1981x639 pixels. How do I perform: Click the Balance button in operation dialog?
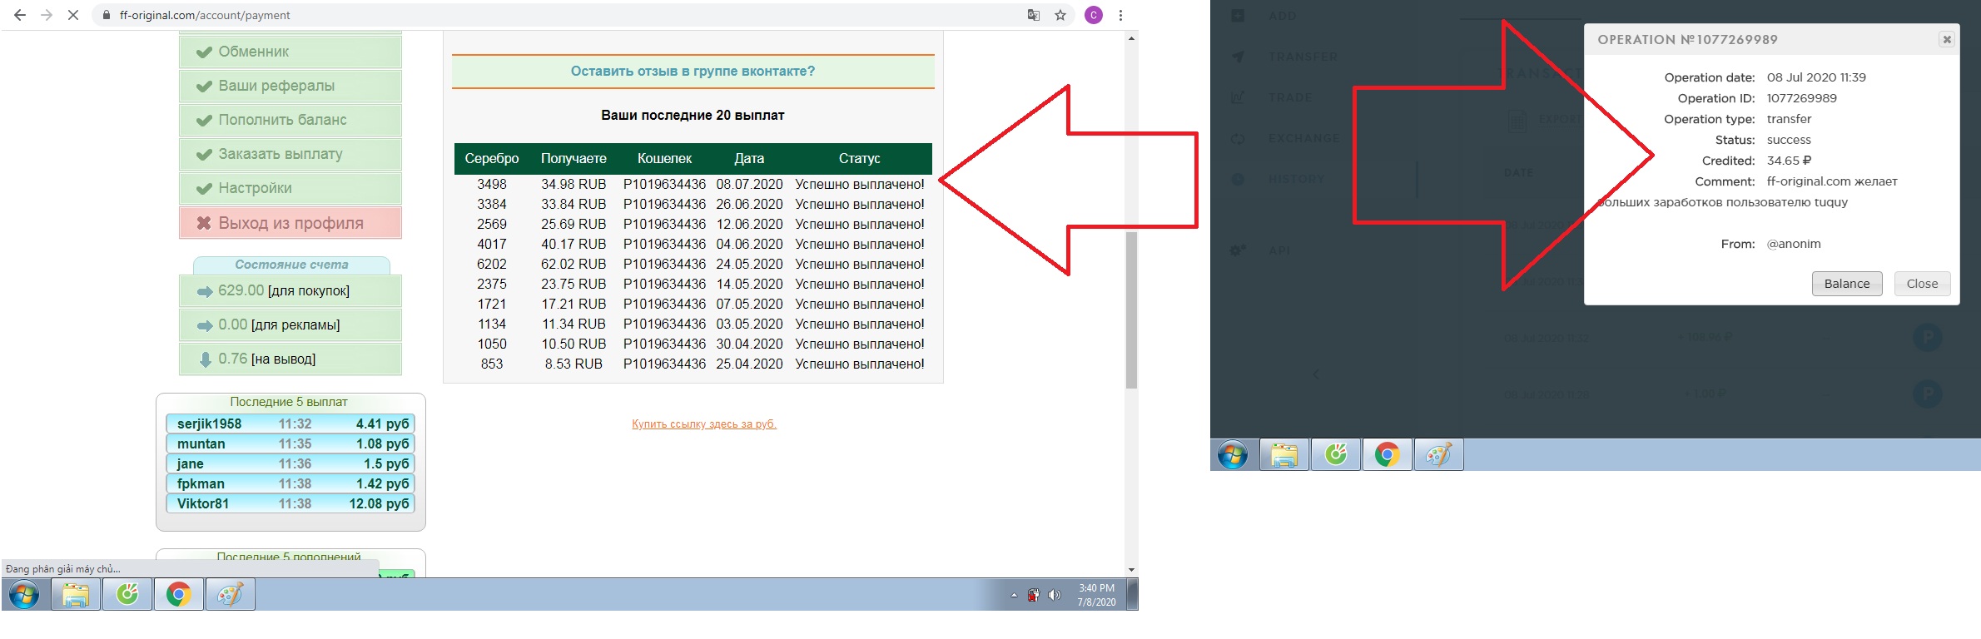1847,284
